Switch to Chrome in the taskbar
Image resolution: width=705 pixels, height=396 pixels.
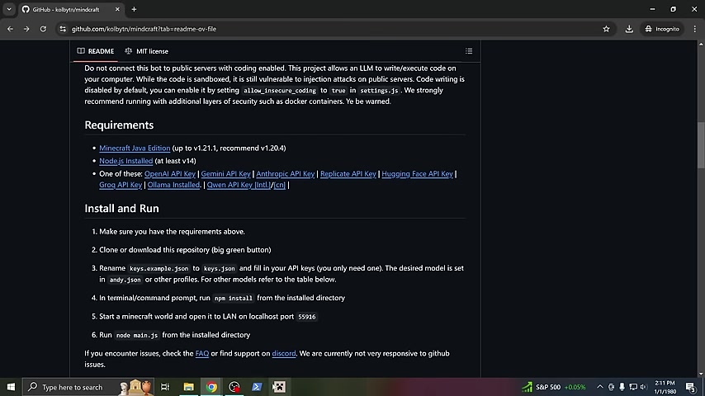click(211, 387)
